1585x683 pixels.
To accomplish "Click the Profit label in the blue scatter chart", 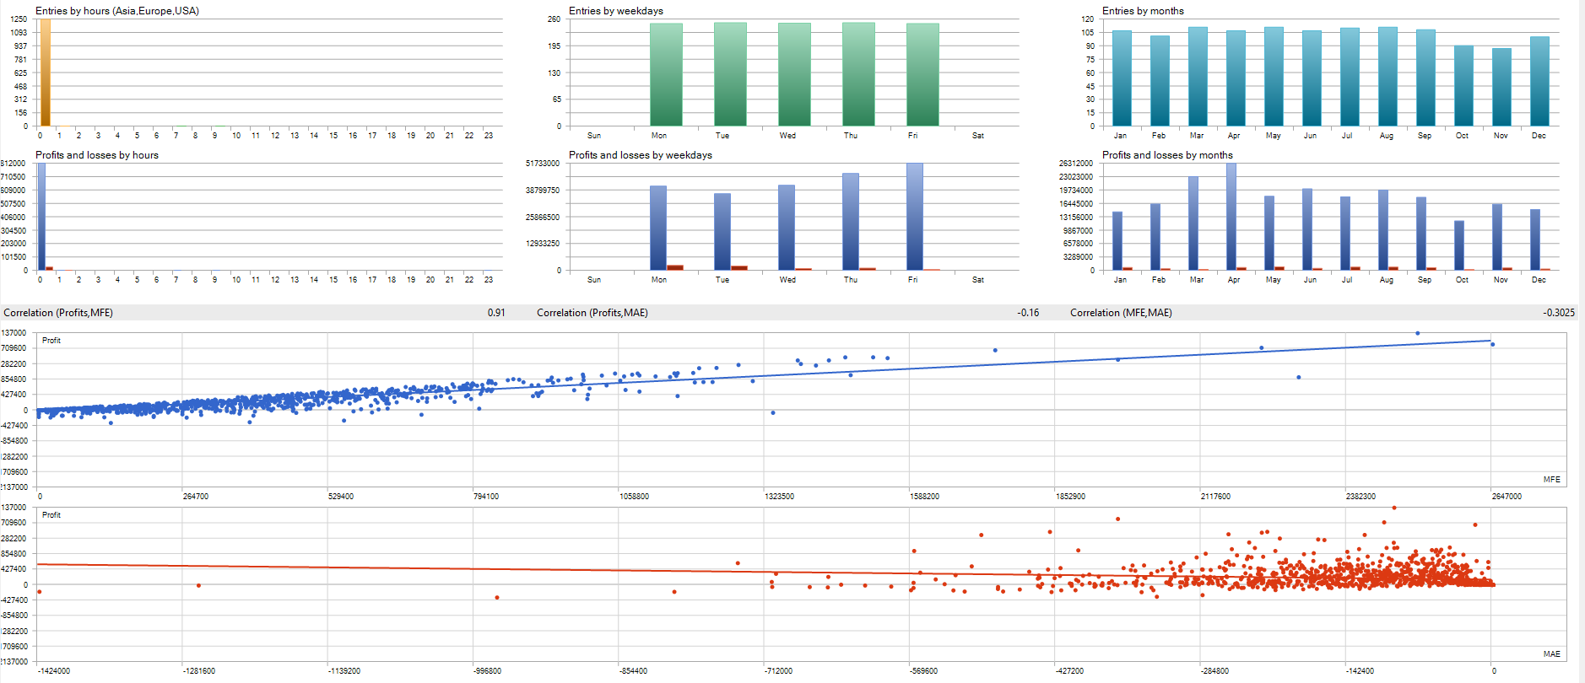I will tap(51, 341).
